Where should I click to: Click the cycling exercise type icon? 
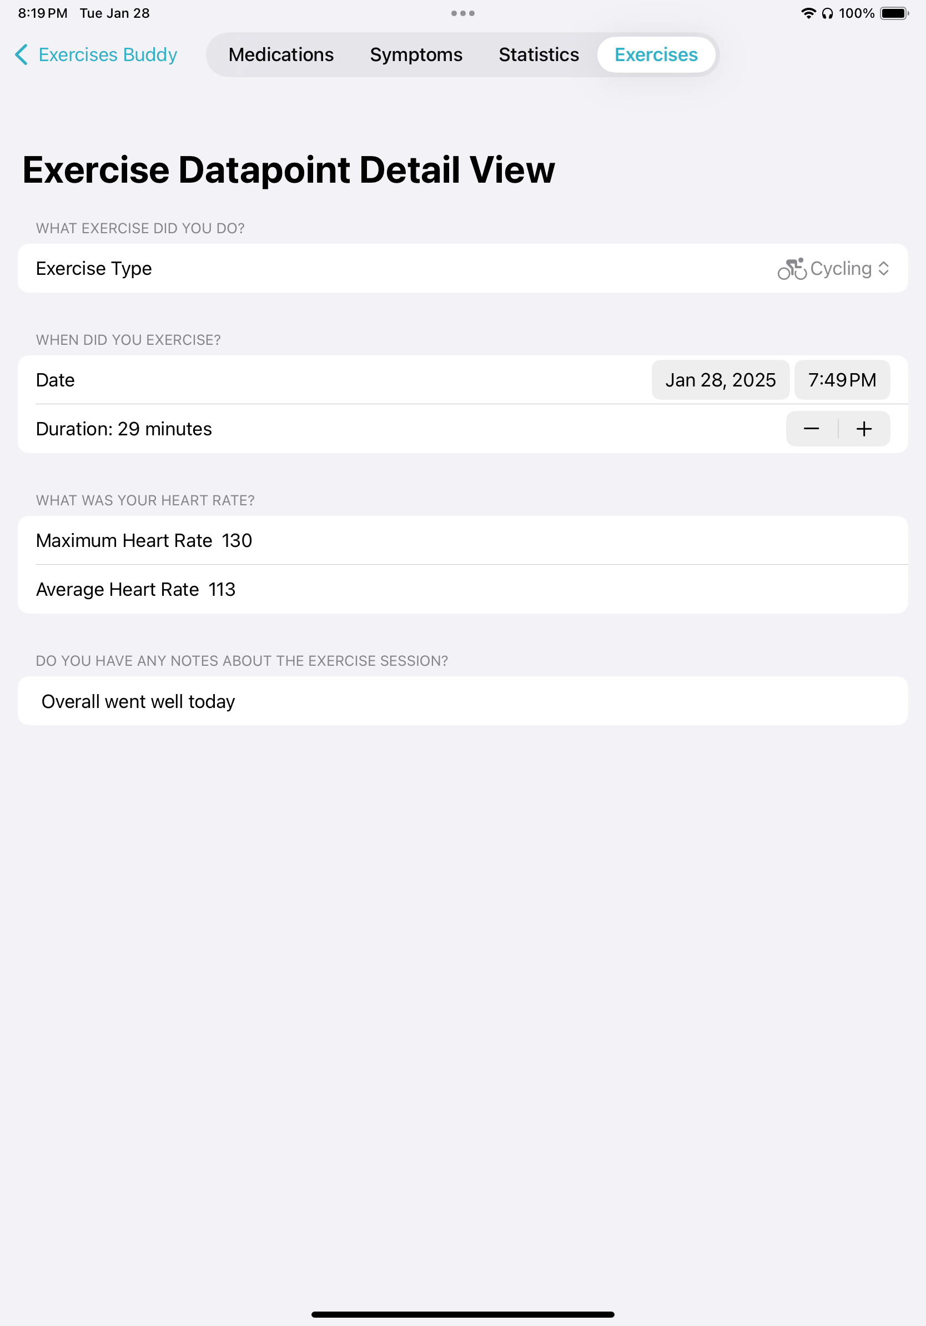click(792, 269)
